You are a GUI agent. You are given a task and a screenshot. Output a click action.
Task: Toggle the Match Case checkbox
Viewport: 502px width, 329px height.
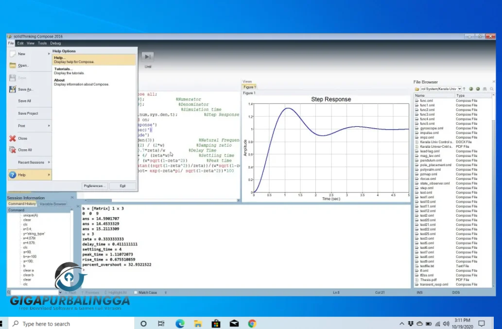136,292
